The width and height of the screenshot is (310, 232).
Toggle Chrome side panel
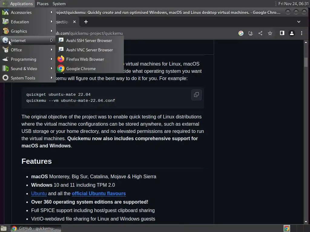click(x=282, y=33)
